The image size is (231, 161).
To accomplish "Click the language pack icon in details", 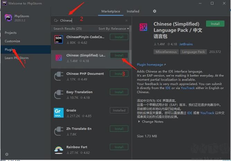I will (143, 27).
